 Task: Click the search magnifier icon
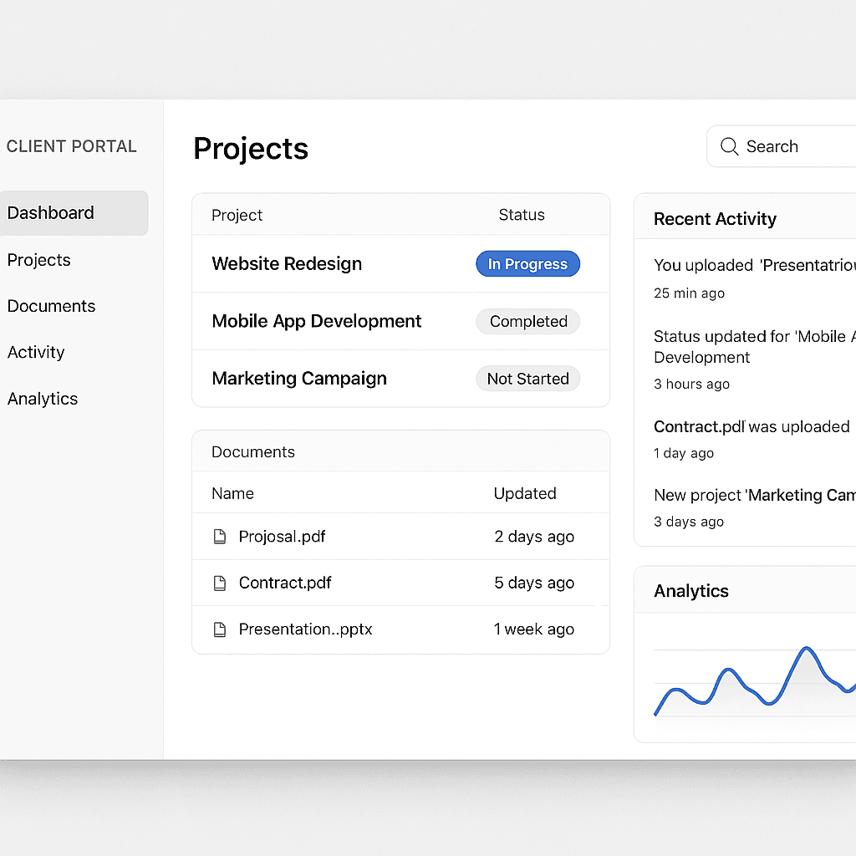(729, 146)
